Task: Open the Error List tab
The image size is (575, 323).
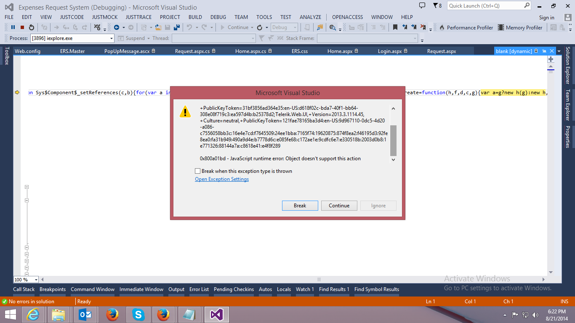Action: pos(199,289)
